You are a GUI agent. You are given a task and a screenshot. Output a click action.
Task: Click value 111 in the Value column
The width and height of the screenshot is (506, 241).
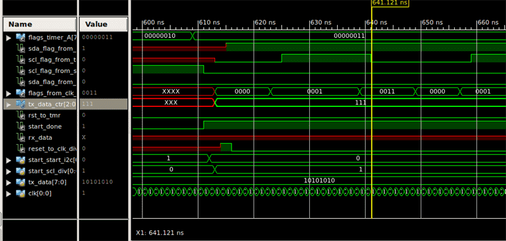pyautogui.click(x=87, y=104)
